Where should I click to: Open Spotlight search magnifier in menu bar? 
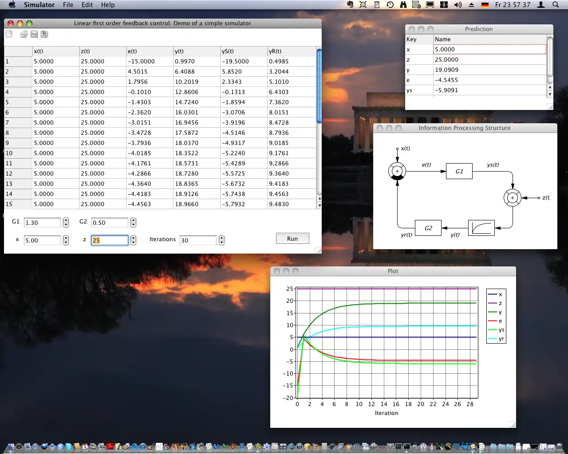click(556, 5)
